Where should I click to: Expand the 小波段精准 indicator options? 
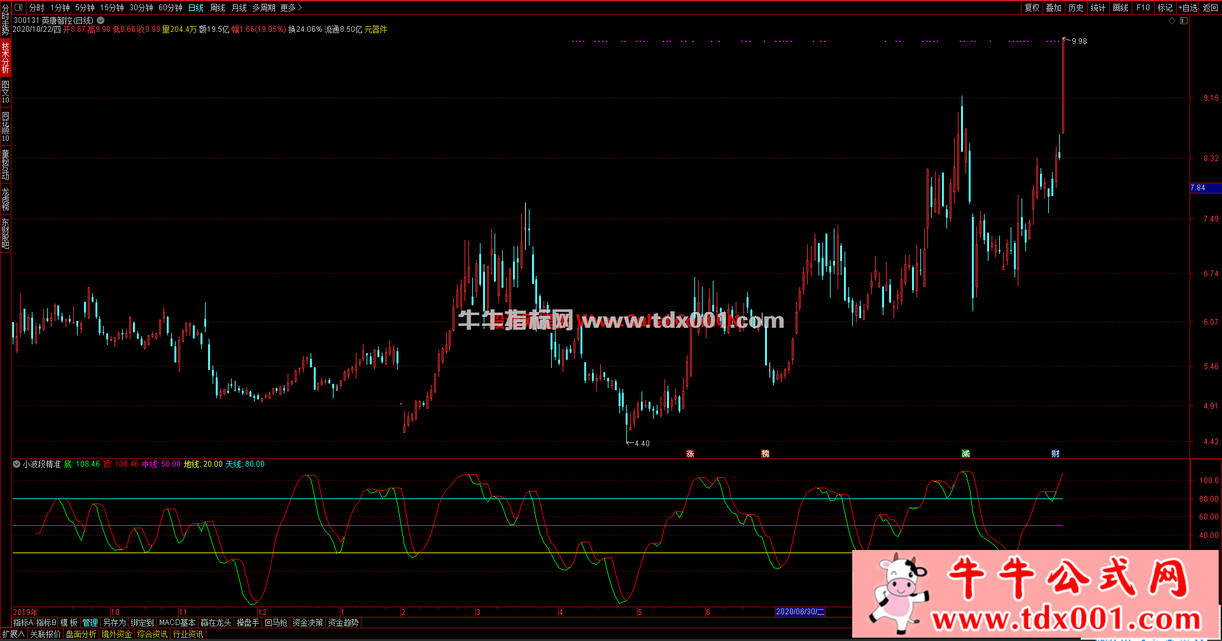point(17,464)
